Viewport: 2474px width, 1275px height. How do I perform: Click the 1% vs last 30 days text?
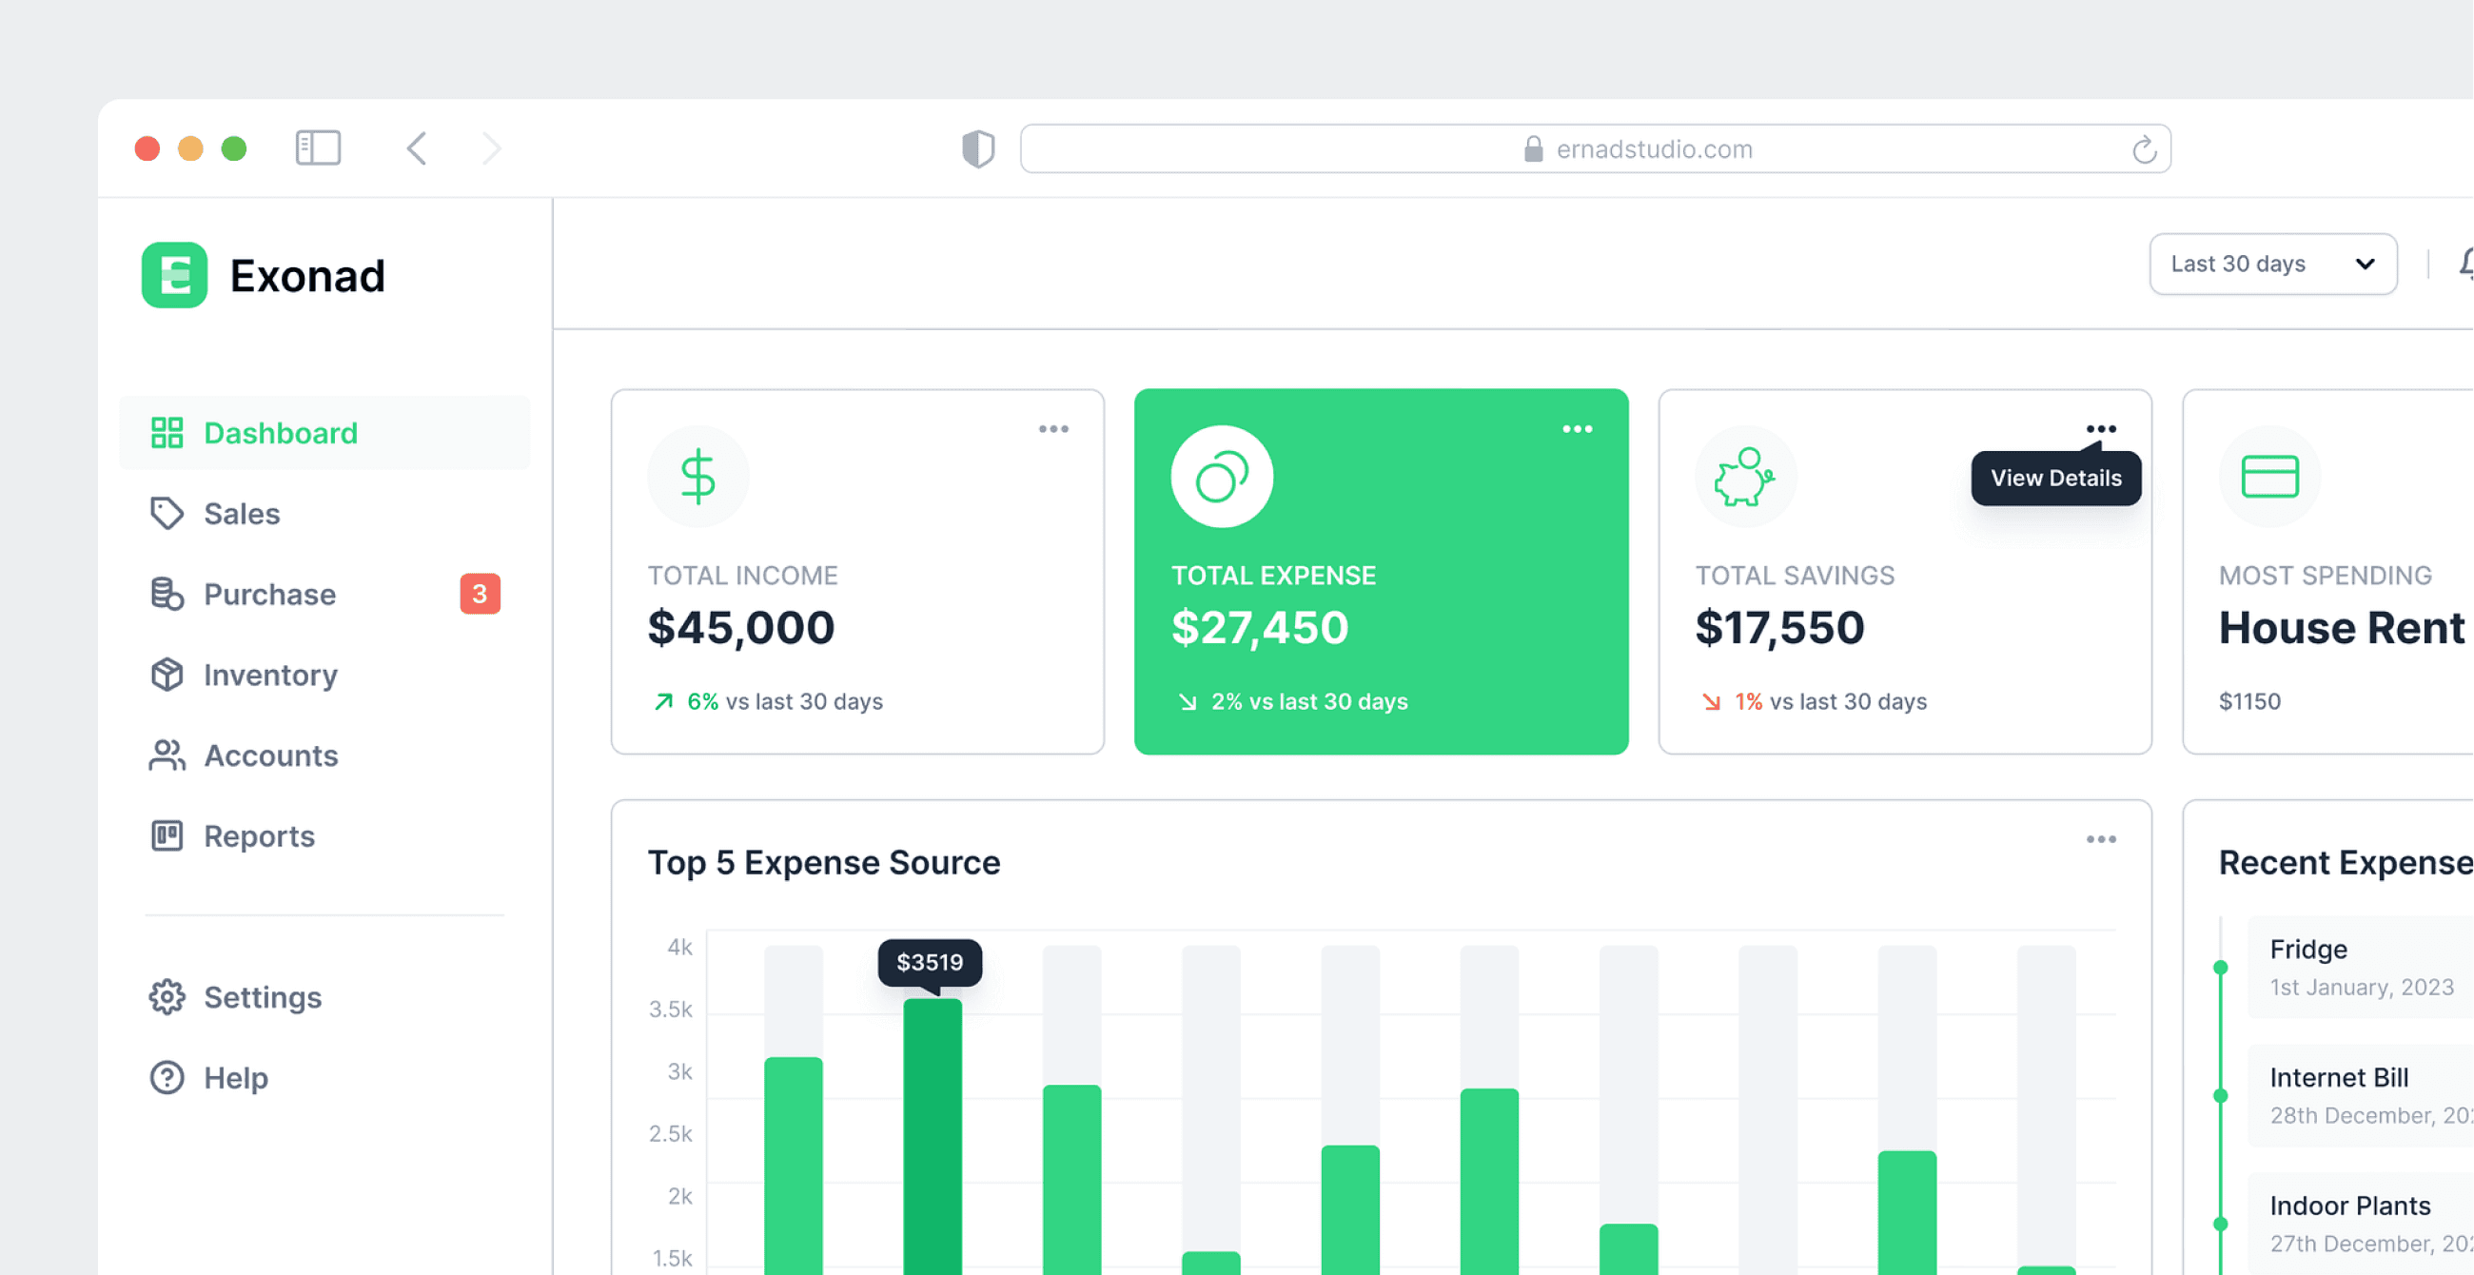point(1831,702)
